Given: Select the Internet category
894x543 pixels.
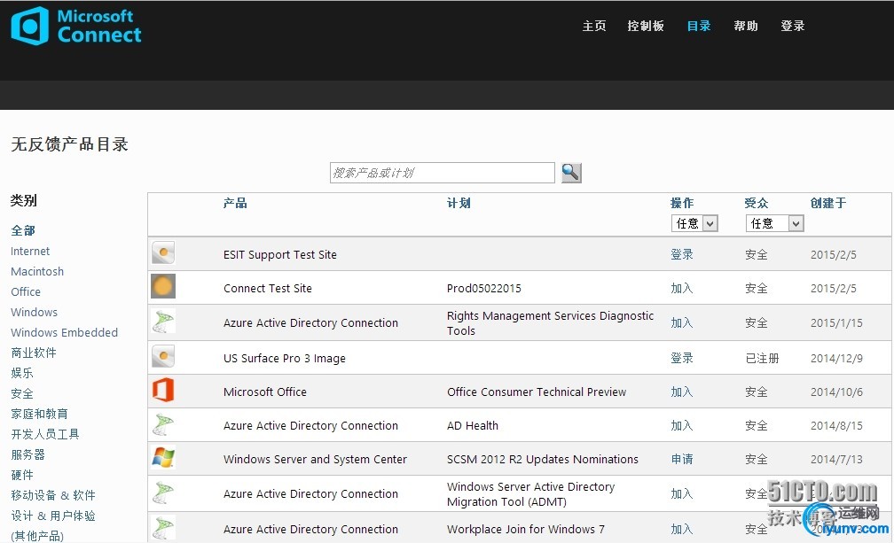Looking at the screenshot, I should click(x=30, y=251).
